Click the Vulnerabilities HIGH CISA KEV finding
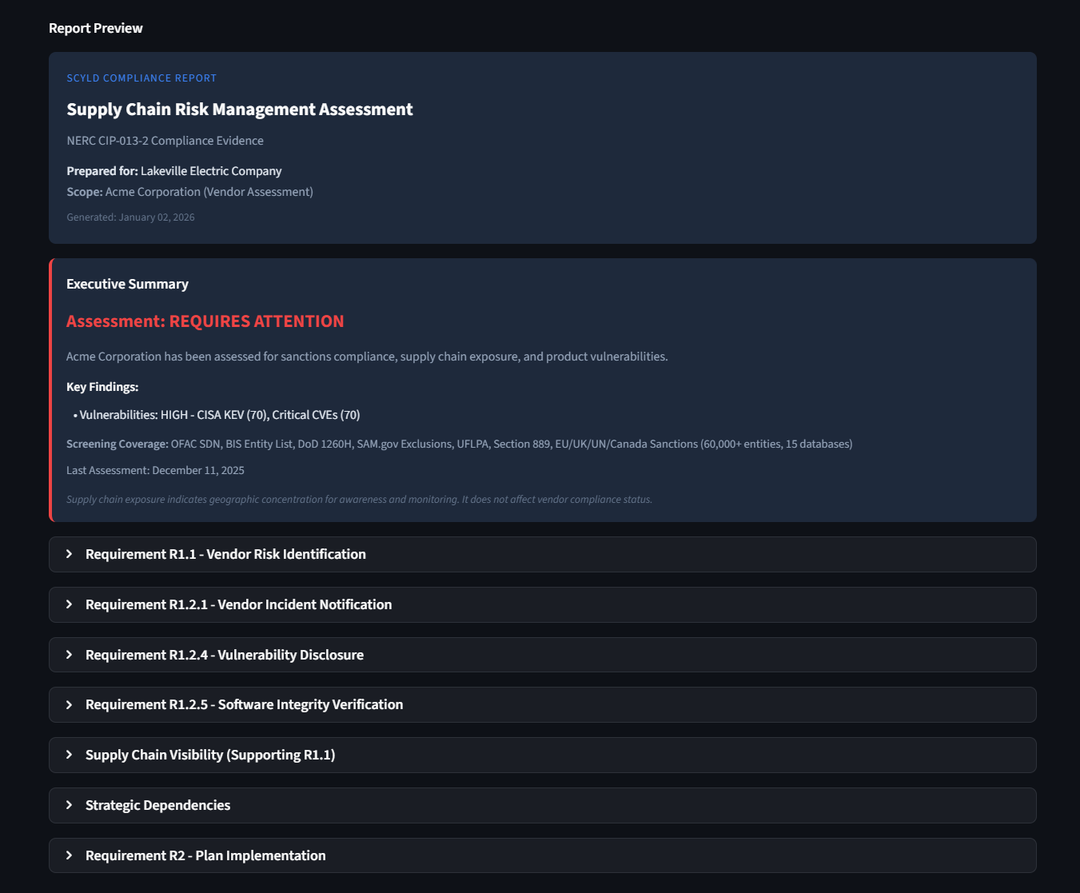This screenshot has width=1080, height=893. [217, 415]
